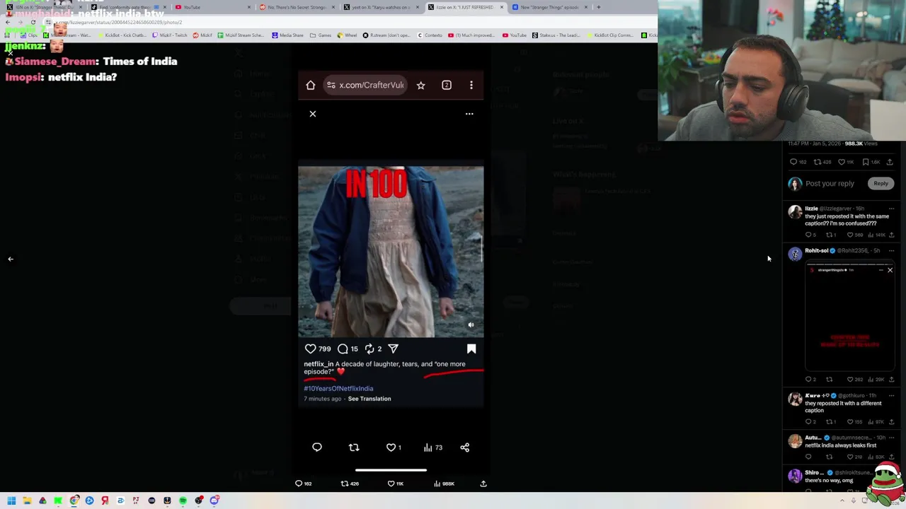Open Media Share bookmark
906x509 pixels.
pyautogui.click(x=287, y=35)
